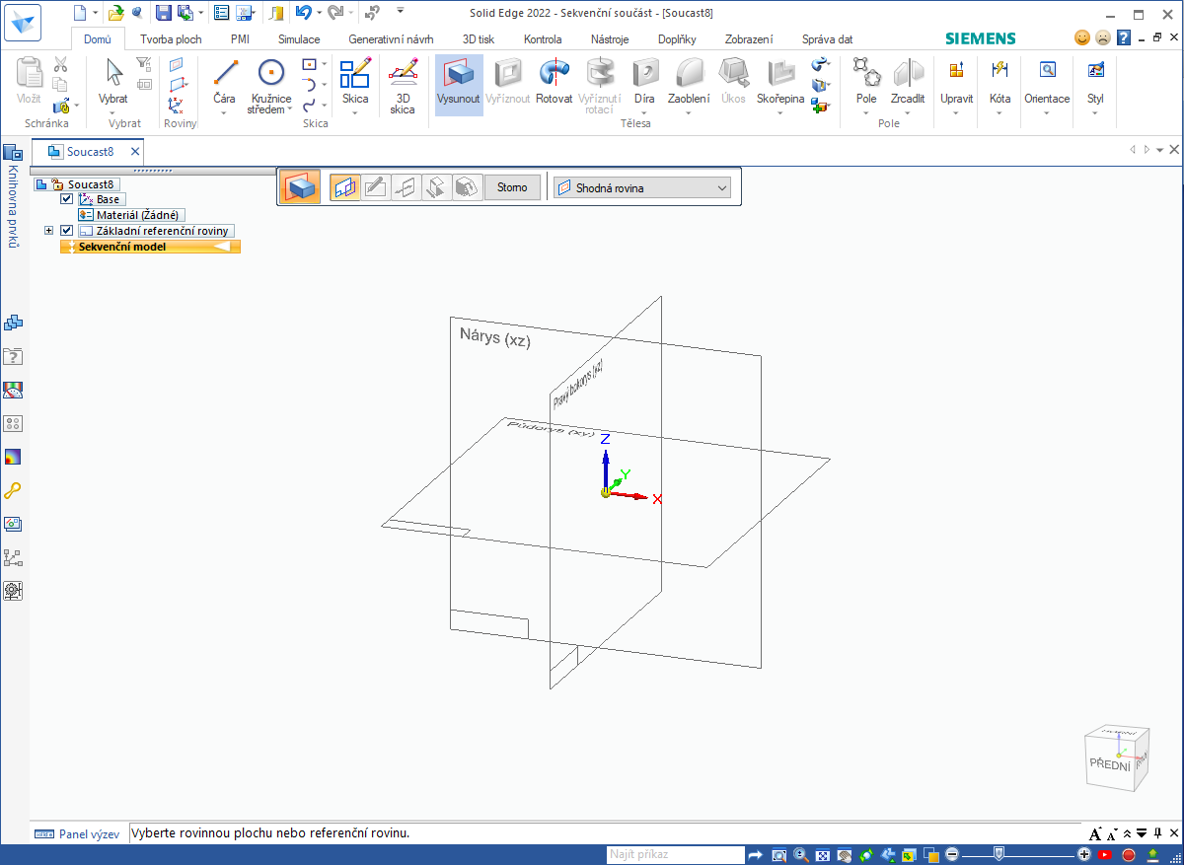The width and height of the screenshot is (1184, 865).
Task: Click the Zaoblení round tool icon
Action: pyautogui.click(x=689, y=72)
